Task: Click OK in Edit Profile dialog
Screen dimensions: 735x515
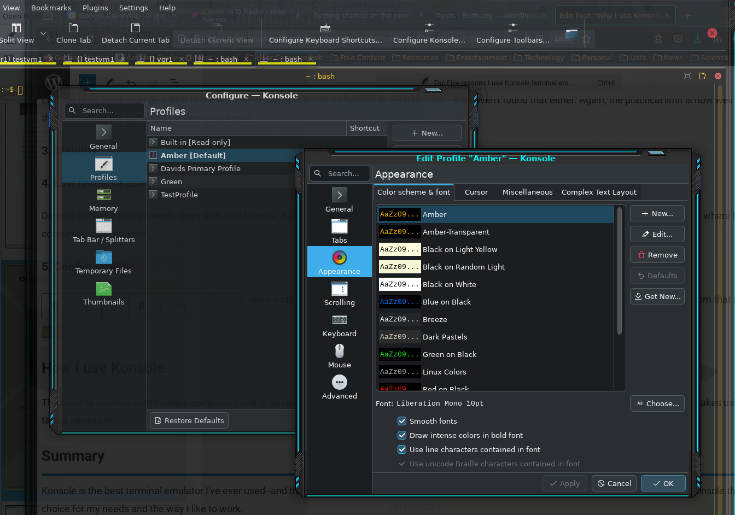Action: click(x=663, y=484)
